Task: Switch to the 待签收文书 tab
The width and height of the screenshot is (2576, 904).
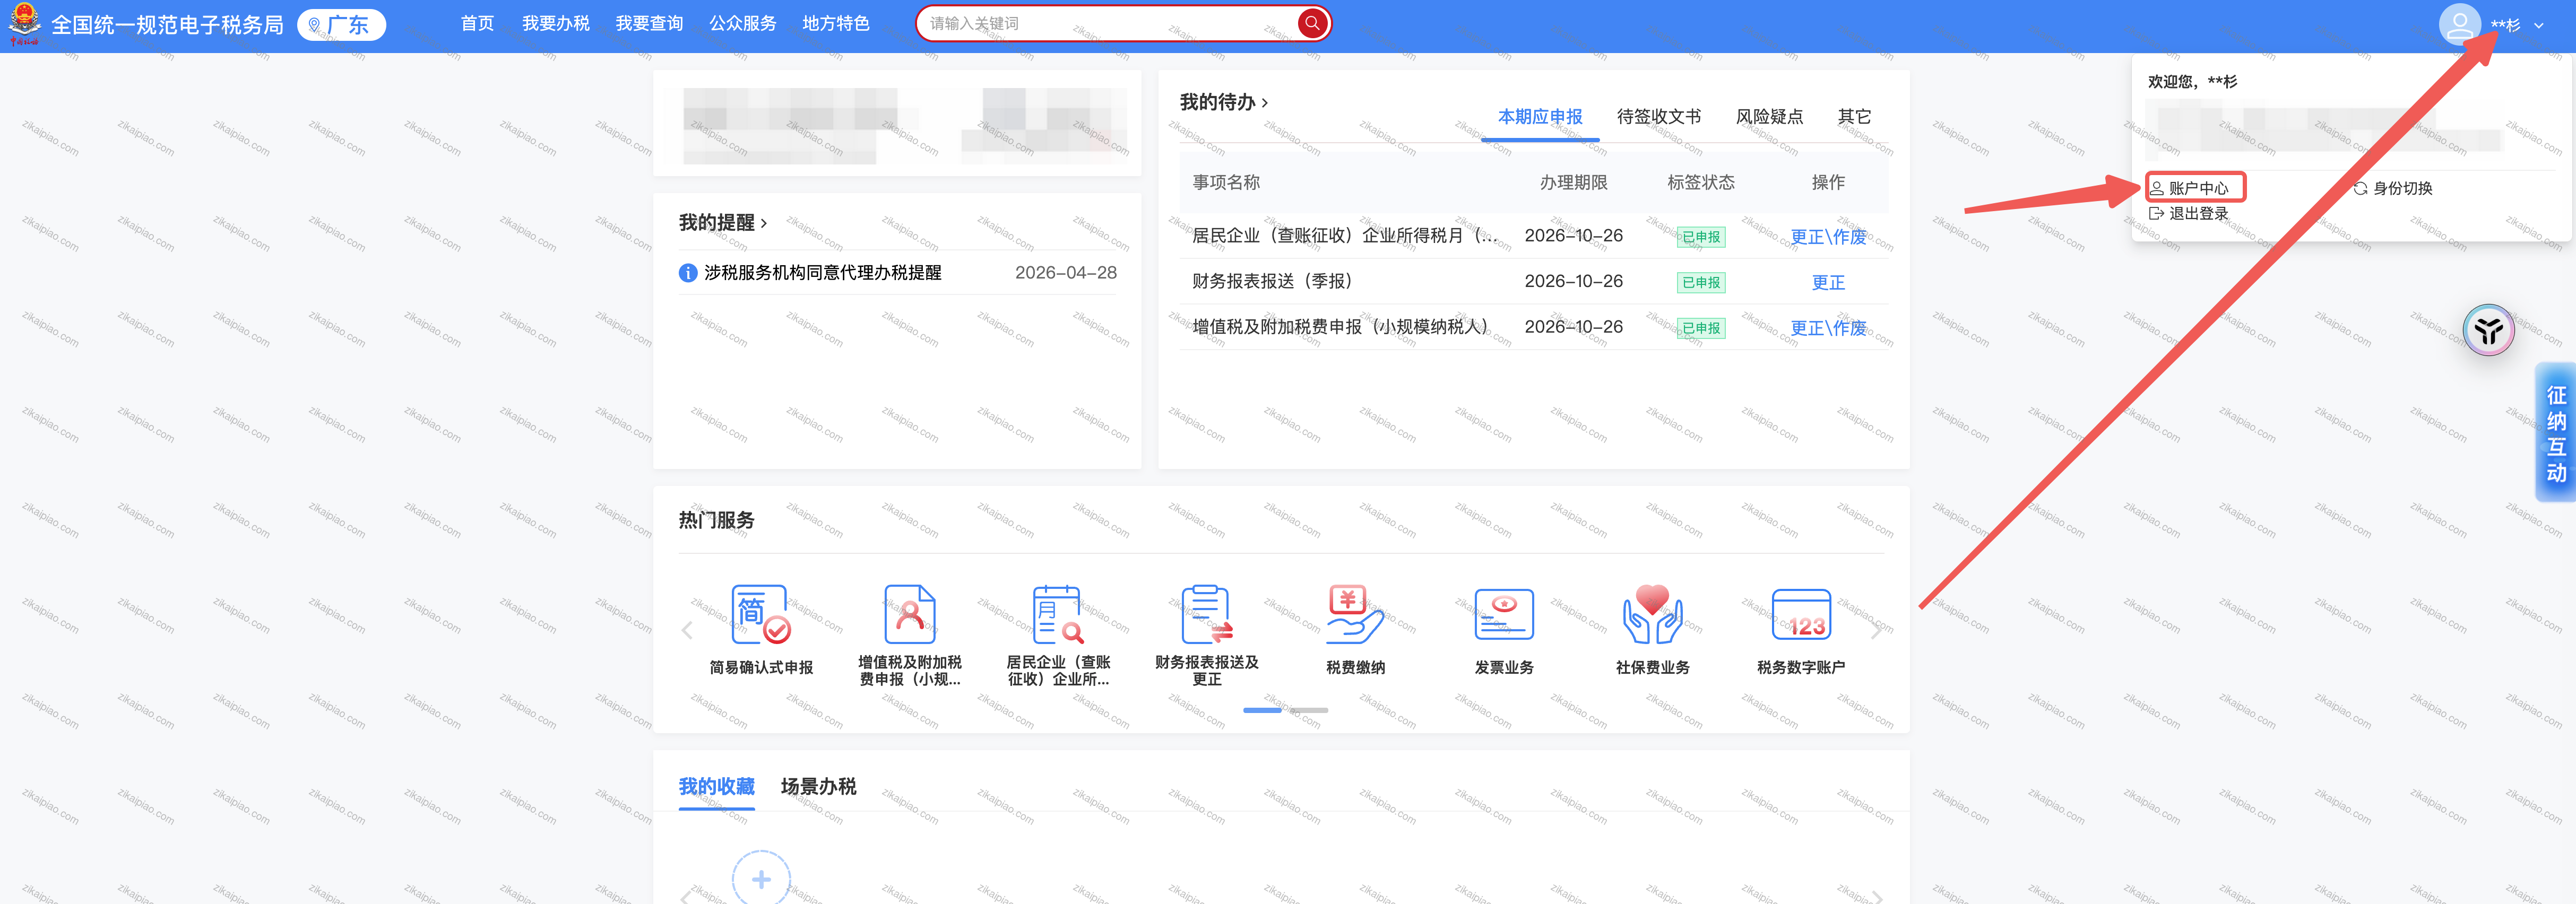Action: point(1658,117)
